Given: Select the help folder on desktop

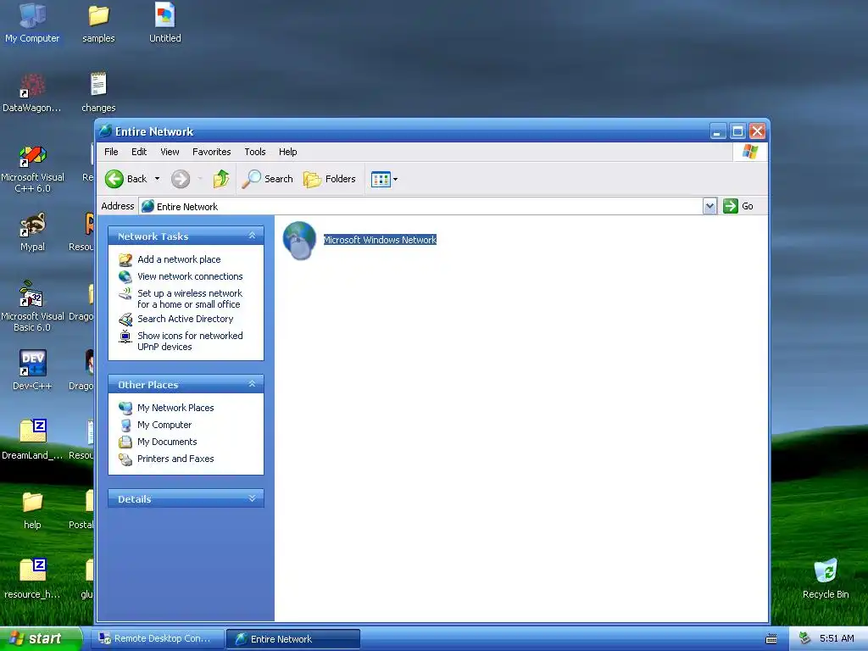Looking at the screenshot, I should click(32, 510).
